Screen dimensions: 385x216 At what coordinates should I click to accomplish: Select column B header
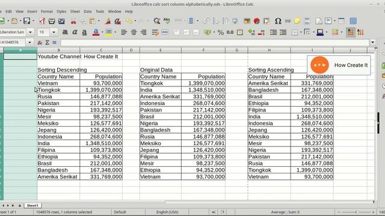point(58,50)
